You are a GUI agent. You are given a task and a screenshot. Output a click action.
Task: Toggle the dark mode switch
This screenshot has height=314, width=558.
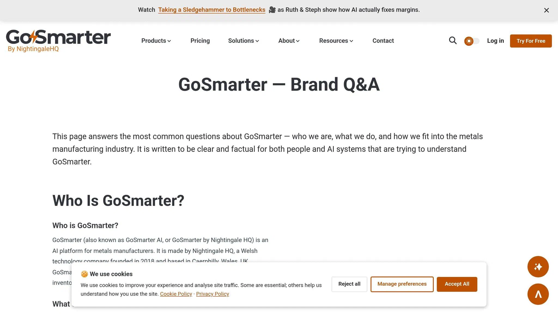click(471, 41)
